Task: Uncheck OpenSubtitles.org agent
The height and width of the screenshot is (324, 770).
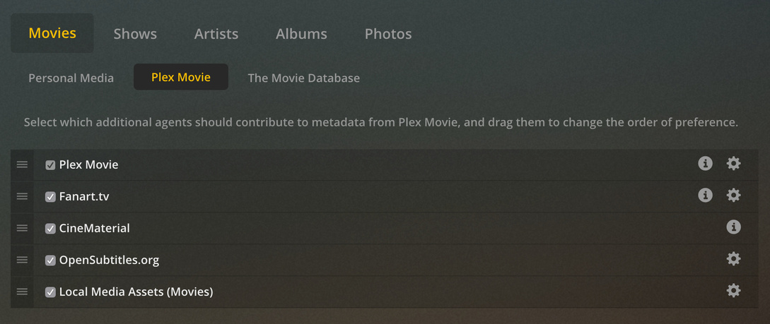Action: 50,260
